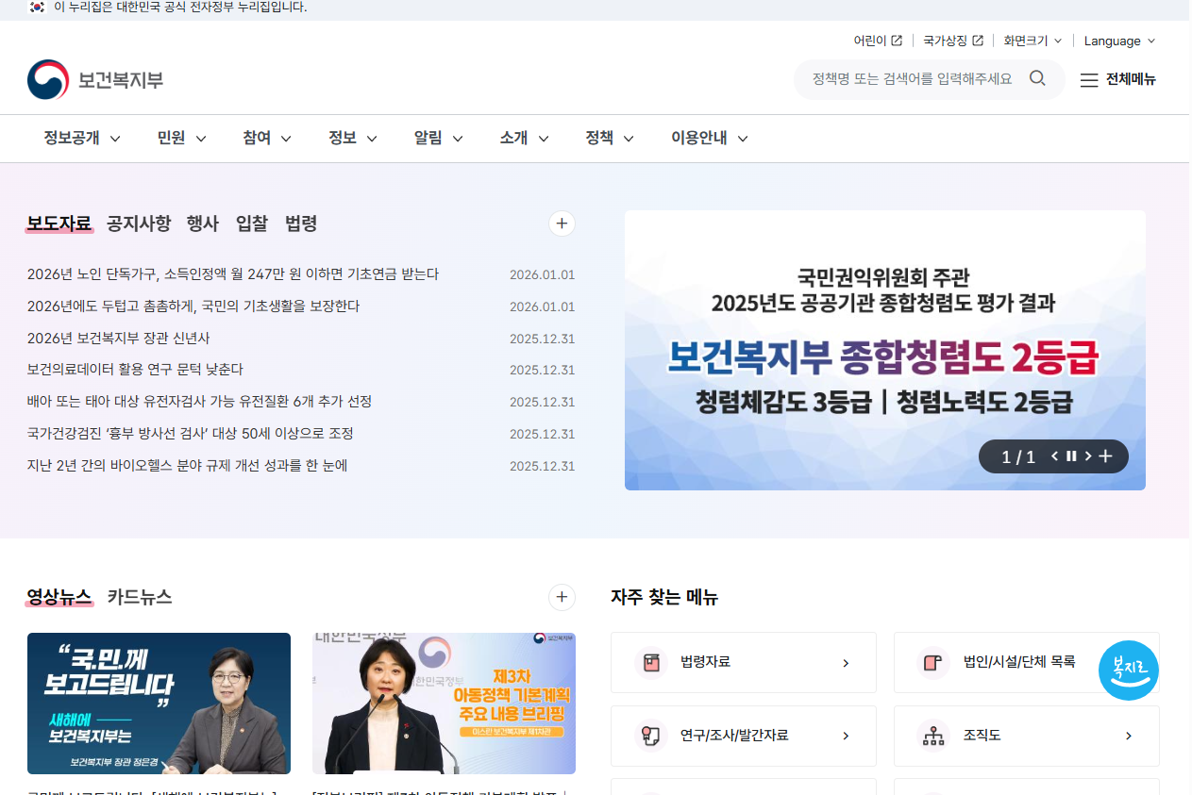The width and height of the screenshot is (1192, 795).
Task: Click plus button to view more 보도자료
Action: [562, 224]
